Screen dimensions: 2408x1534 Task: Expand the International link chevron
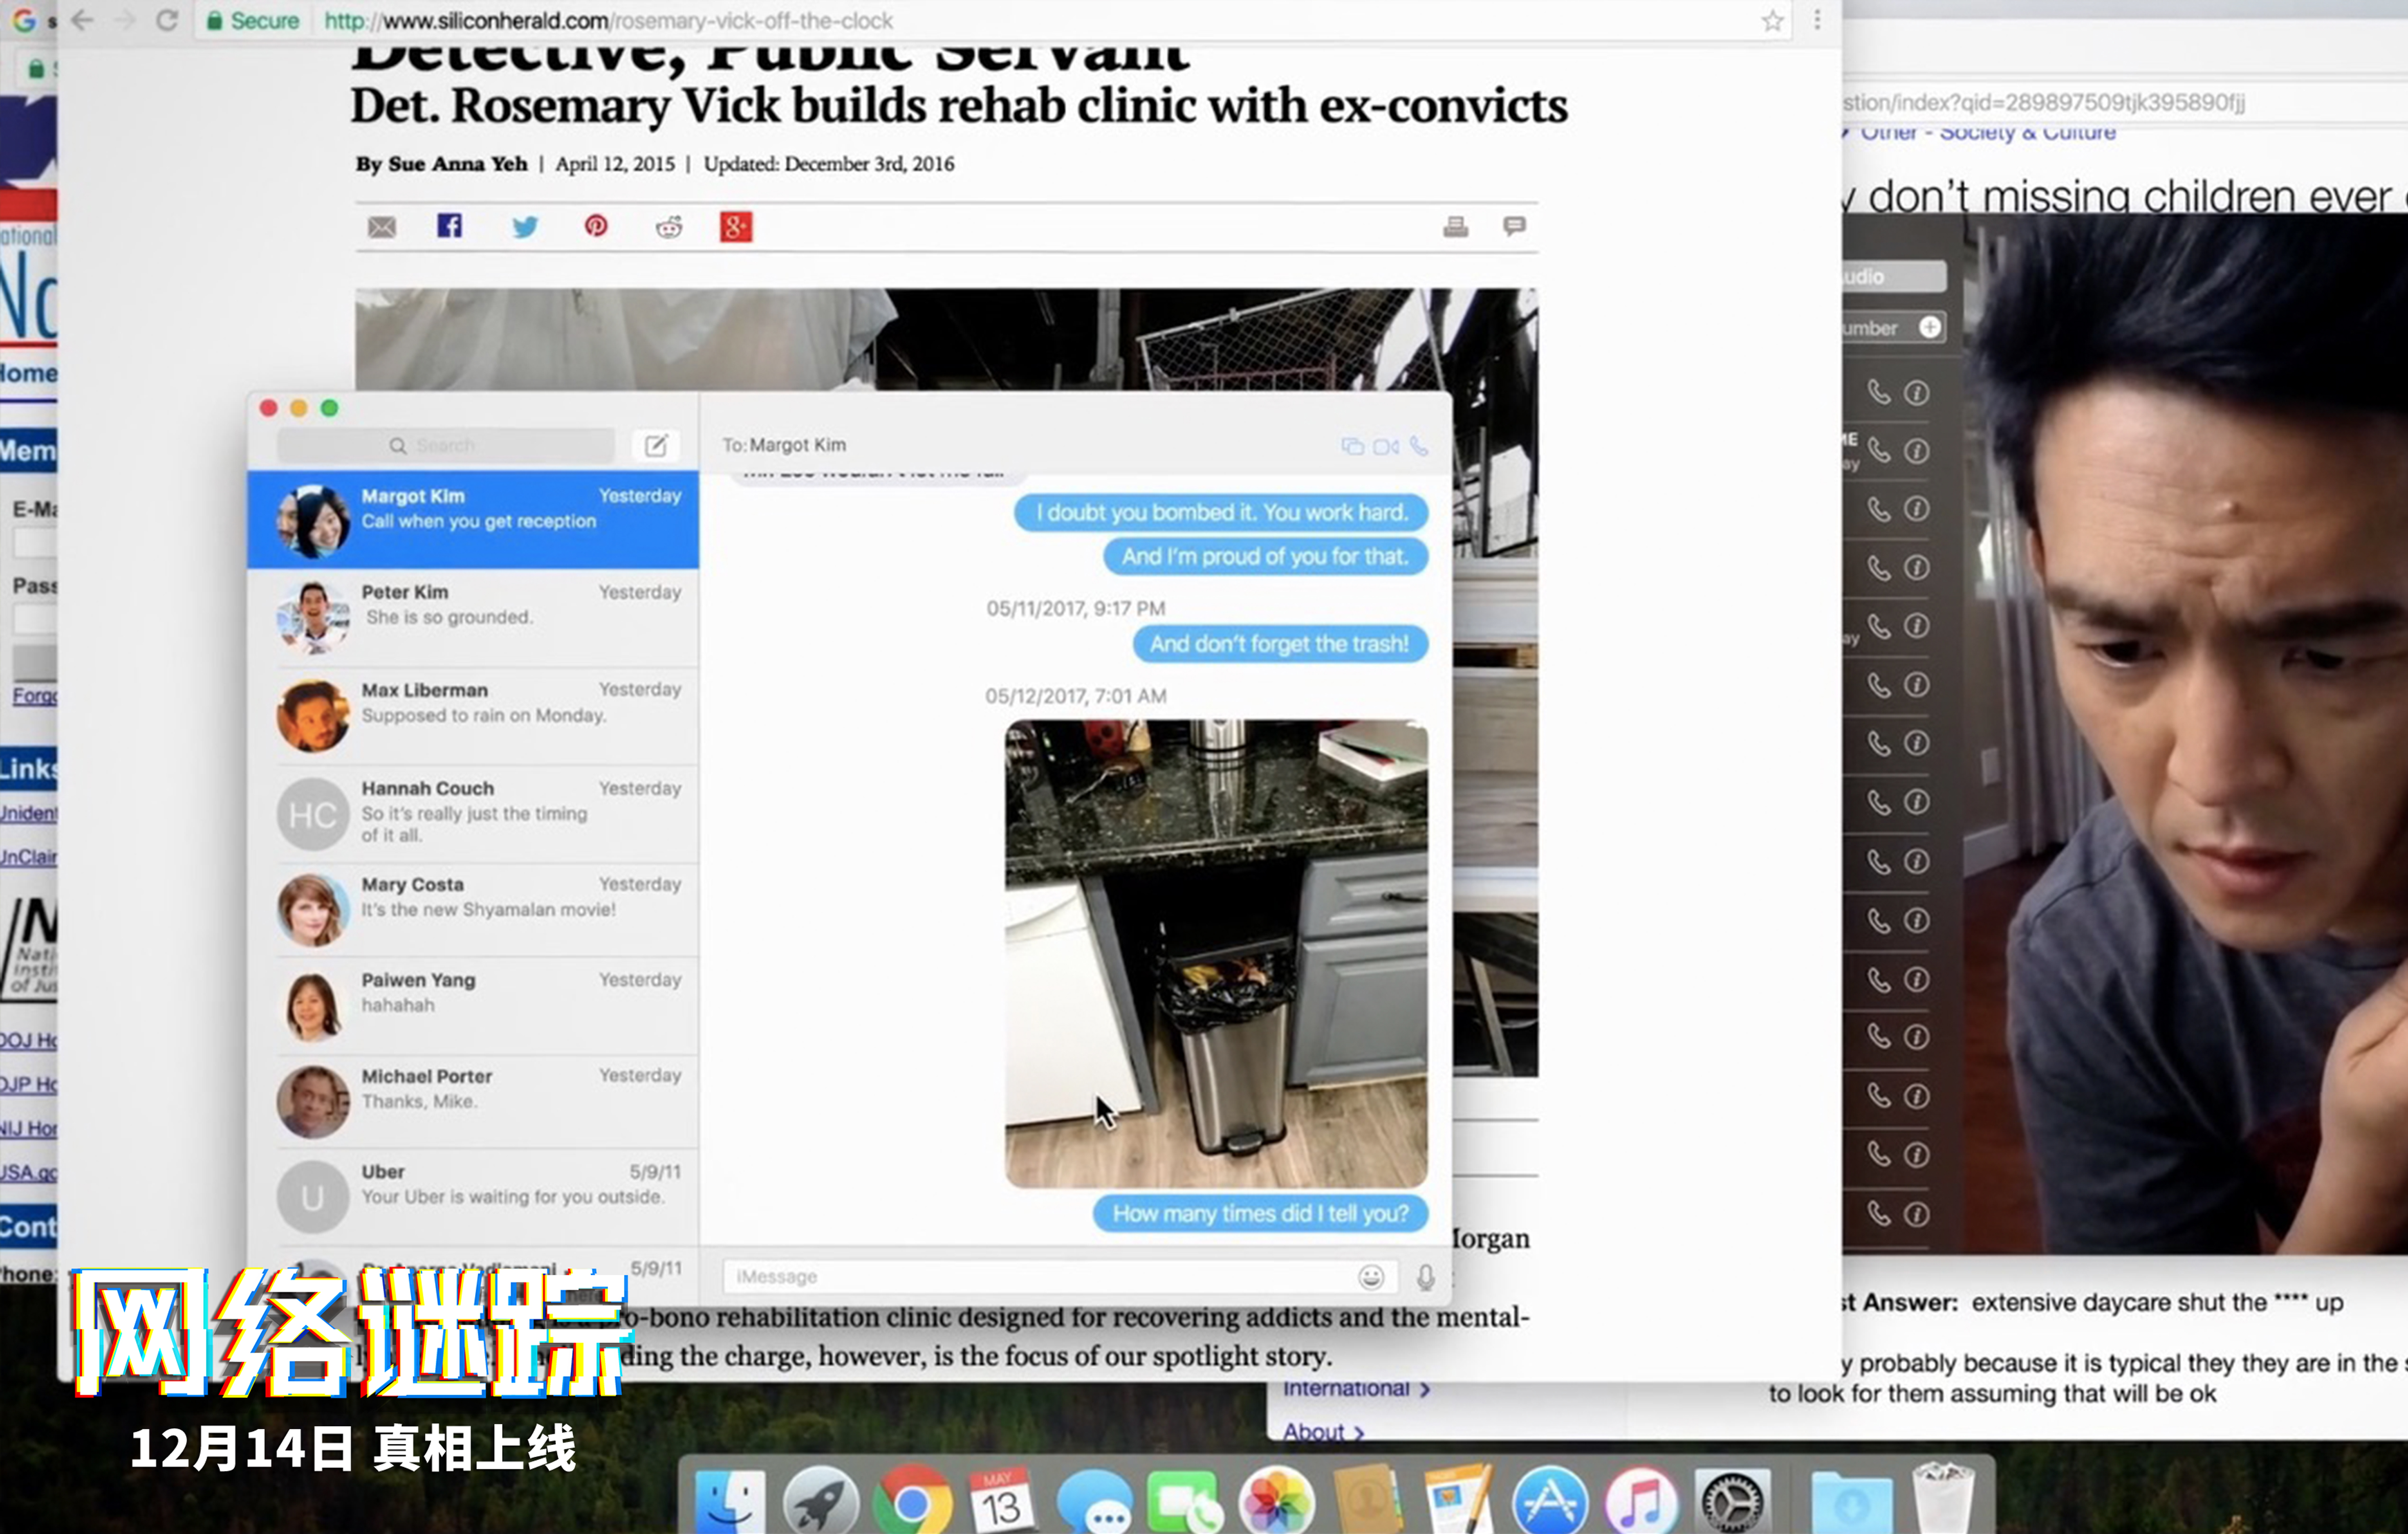click(x=1425, y=1389)
